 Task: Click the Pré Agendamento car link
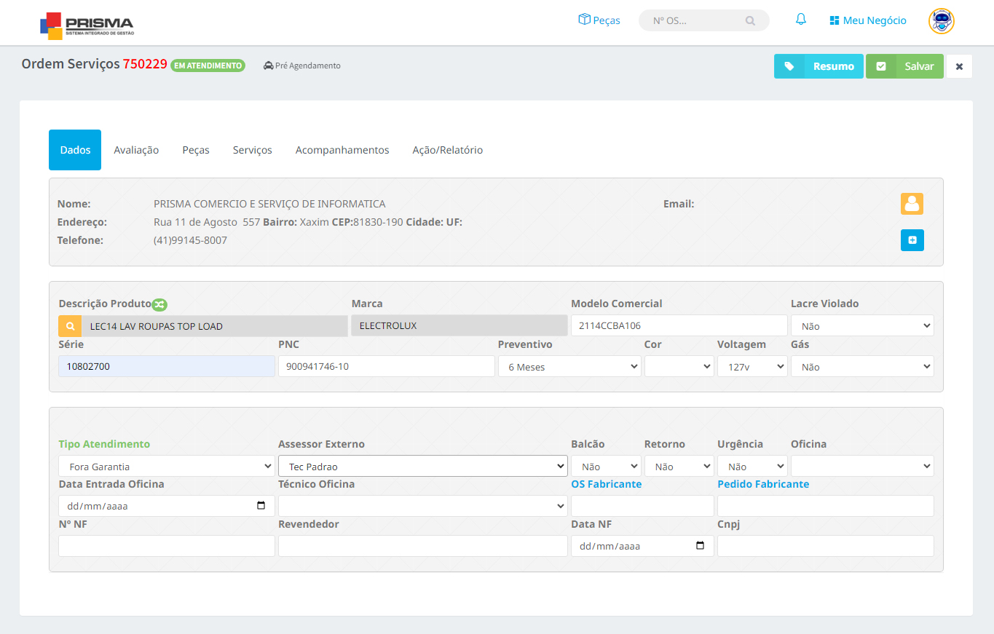[302, 66]
